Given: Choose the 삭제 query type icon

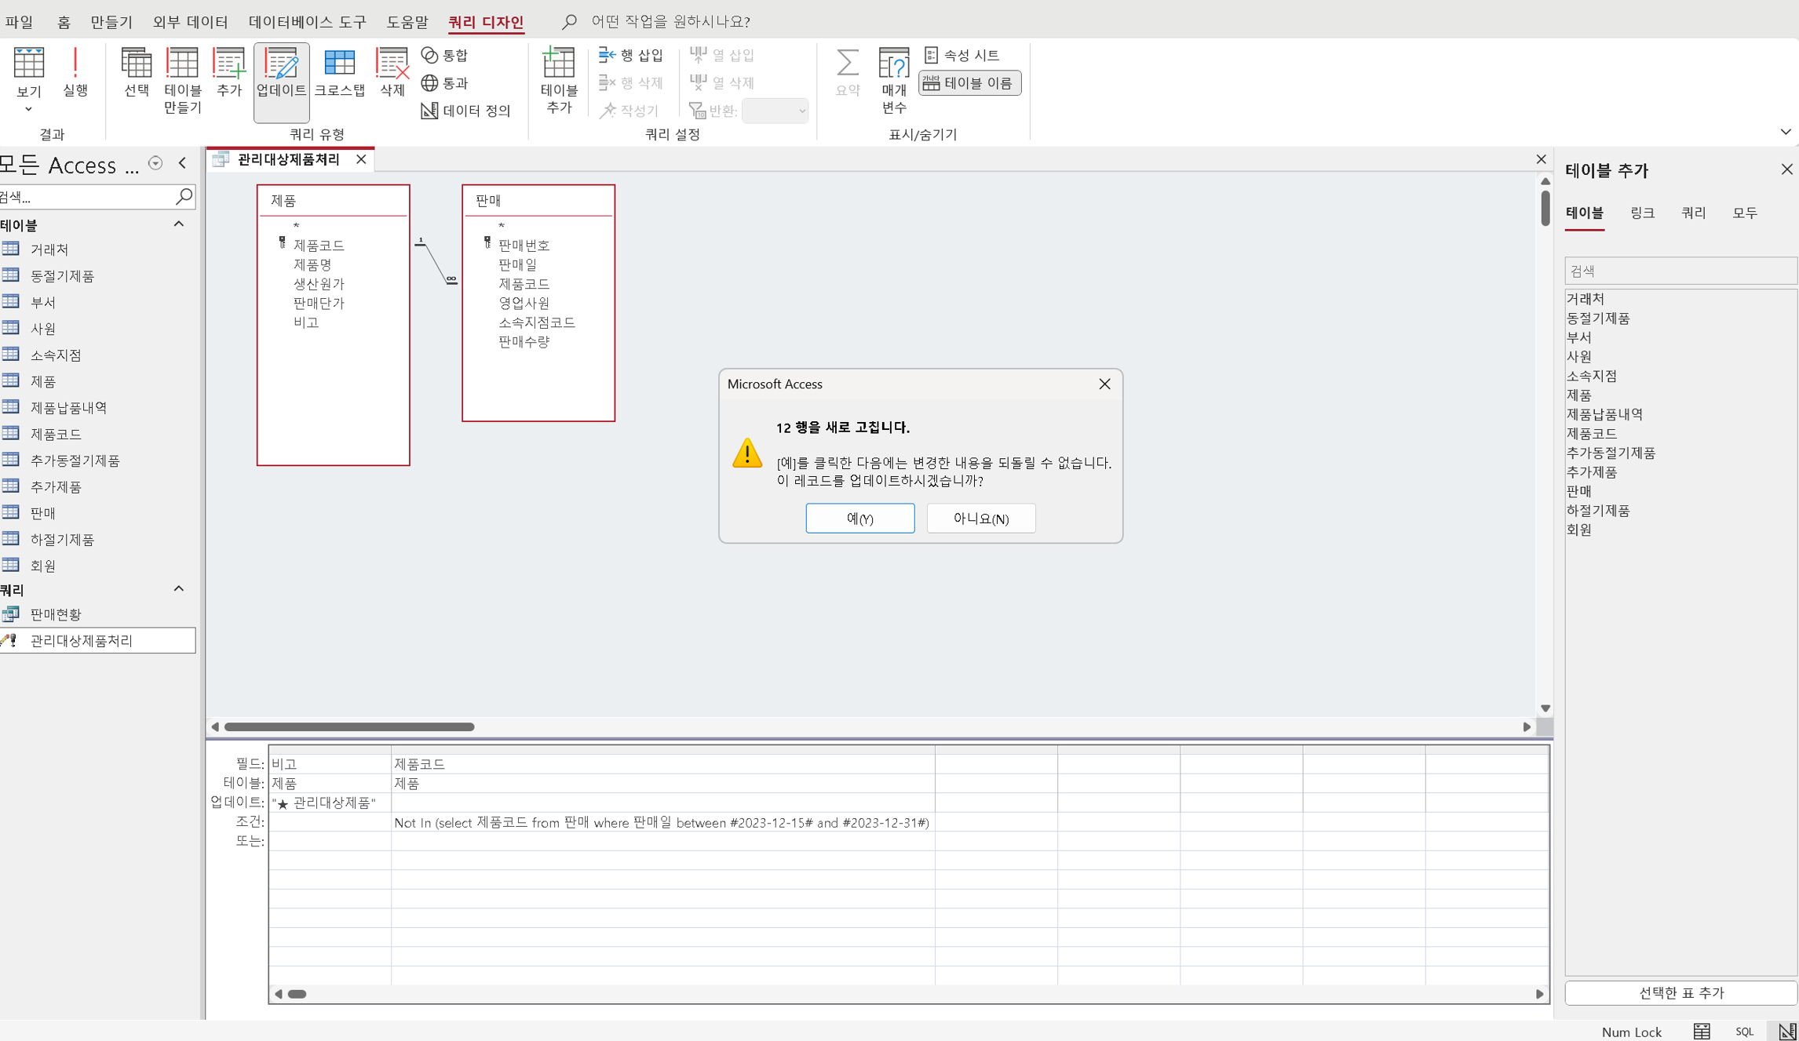Looking at the screenshot, I should point(392,72).
